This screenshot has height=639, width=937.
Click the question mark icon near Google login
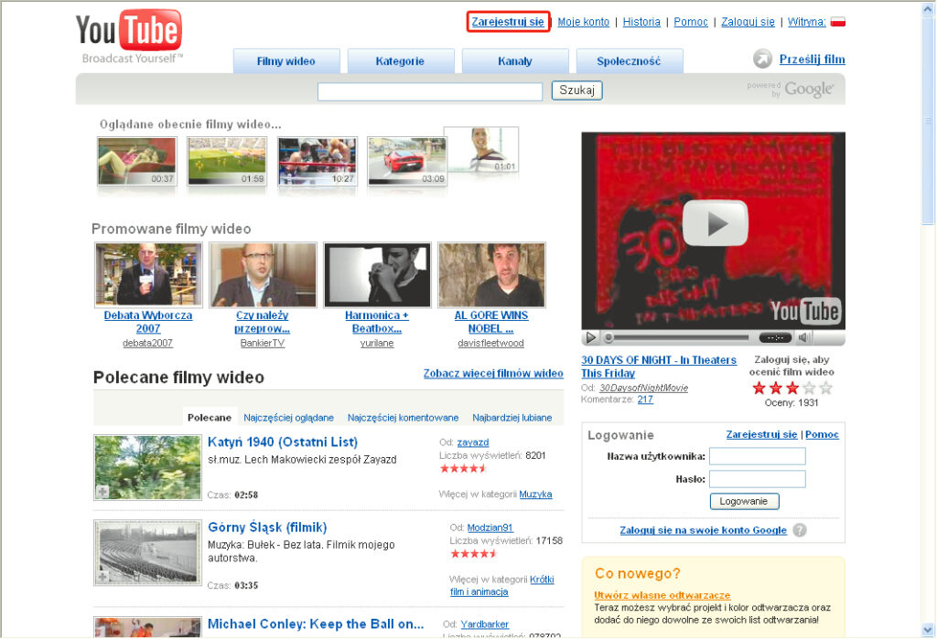pos(800,530)
